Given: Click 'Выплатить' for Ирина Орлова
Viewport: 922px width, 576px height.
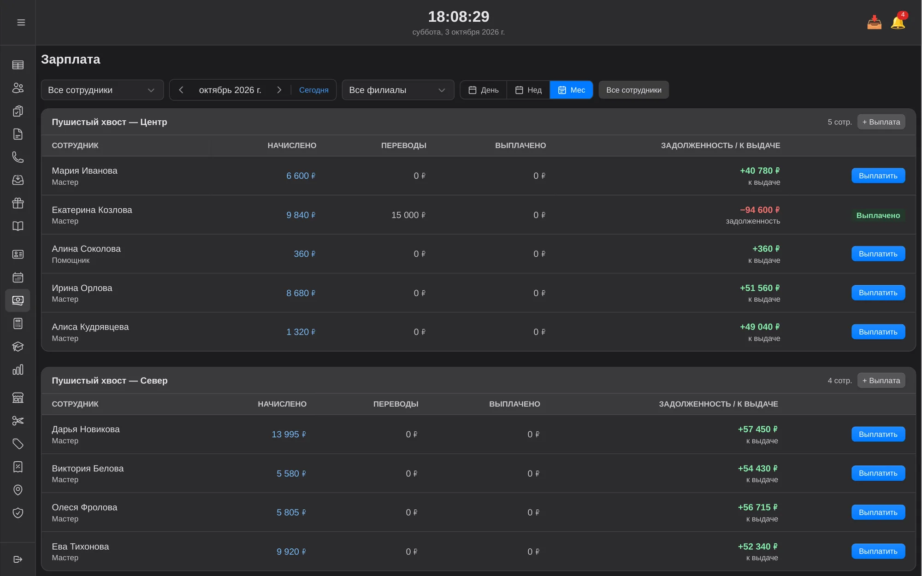Looking at the screenshot, I should 878,293.
